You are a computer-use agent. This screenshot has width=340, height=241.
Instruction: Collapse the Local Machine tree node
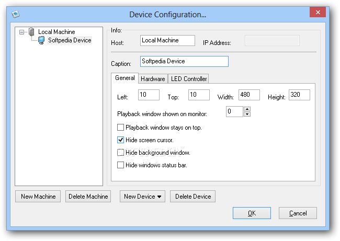point(21,32)
